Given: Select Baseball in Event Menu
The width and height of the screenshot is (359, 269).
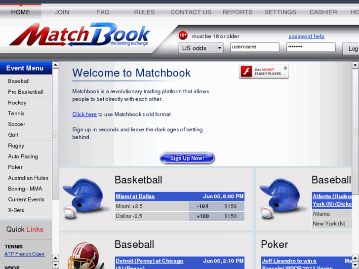Looking at the screenshot, I should pos(19,81).
